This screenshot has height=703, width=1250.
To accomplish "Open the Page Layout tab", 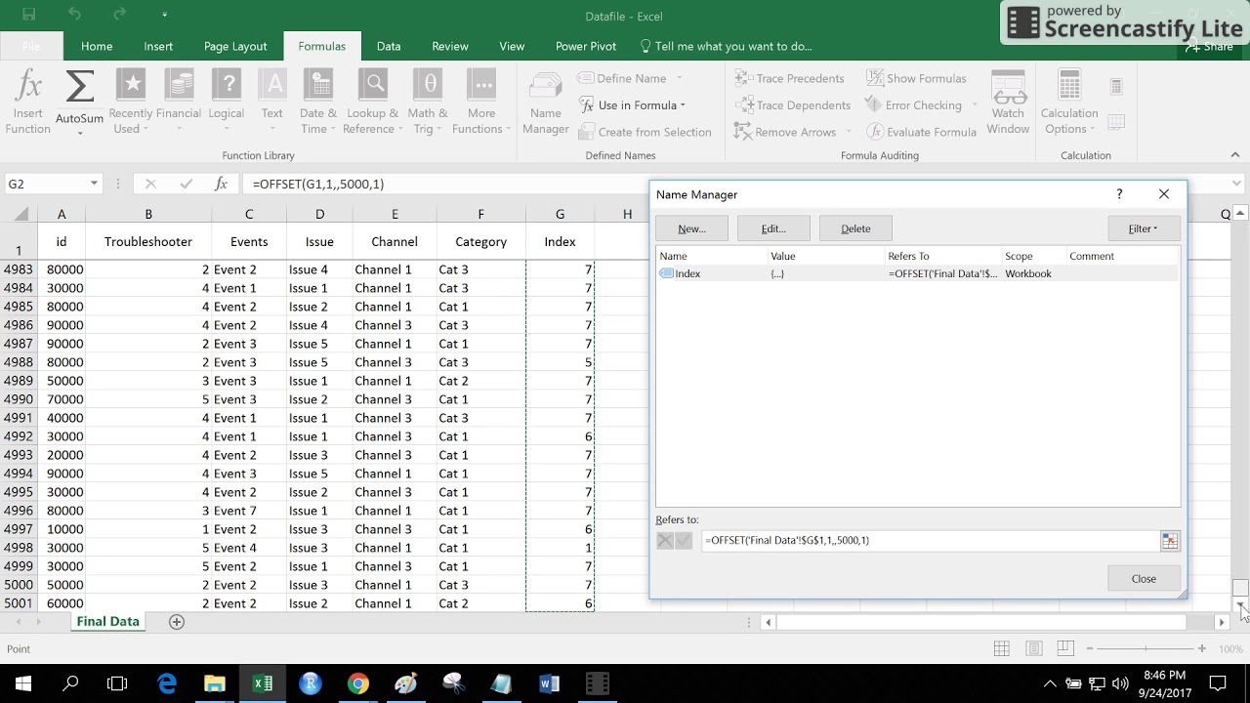I will [x=235, y=46].
